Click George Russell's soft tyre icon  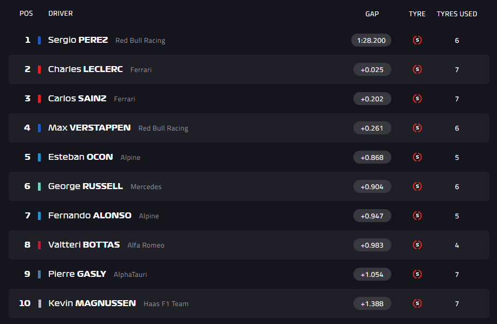pyautogui.click(x=417, y=186)
